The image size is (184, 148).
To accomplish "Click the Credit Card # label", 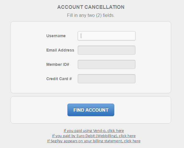I will click(x=59, y=79).
